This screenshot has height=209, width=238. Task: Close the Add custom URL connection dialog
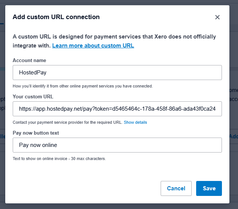[x=217, y=17]
